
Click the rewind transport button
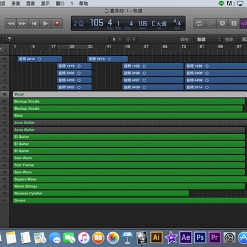[11, 23]
